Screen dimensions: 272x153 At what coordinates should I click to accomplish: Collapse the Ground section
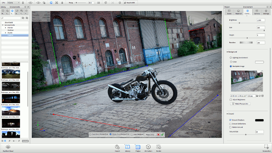[x=227, y=114]
